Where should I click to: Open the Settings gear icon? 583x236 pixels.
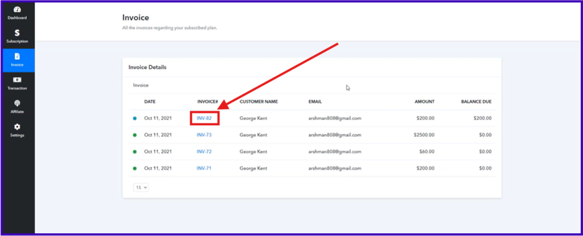[17, 127]
